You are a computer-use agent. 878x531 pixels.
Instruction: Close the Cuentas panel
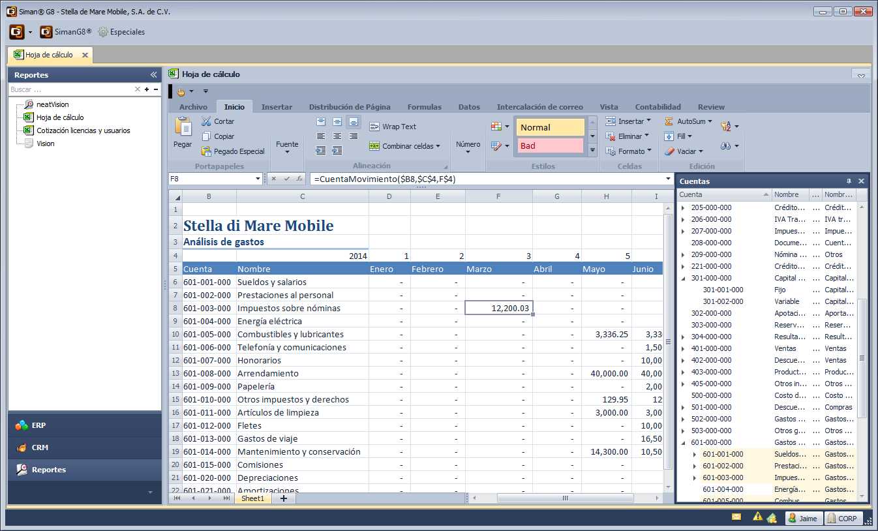point(861,181)
